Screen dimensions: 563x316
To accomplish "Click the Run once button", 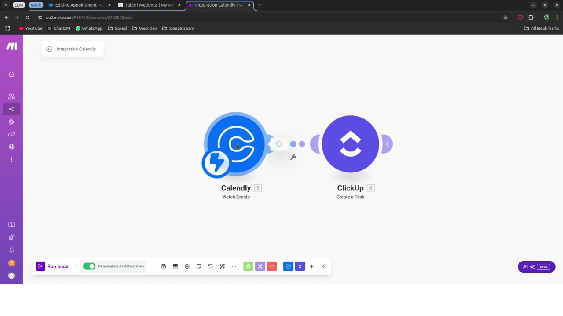I will [x=52, y=266].
